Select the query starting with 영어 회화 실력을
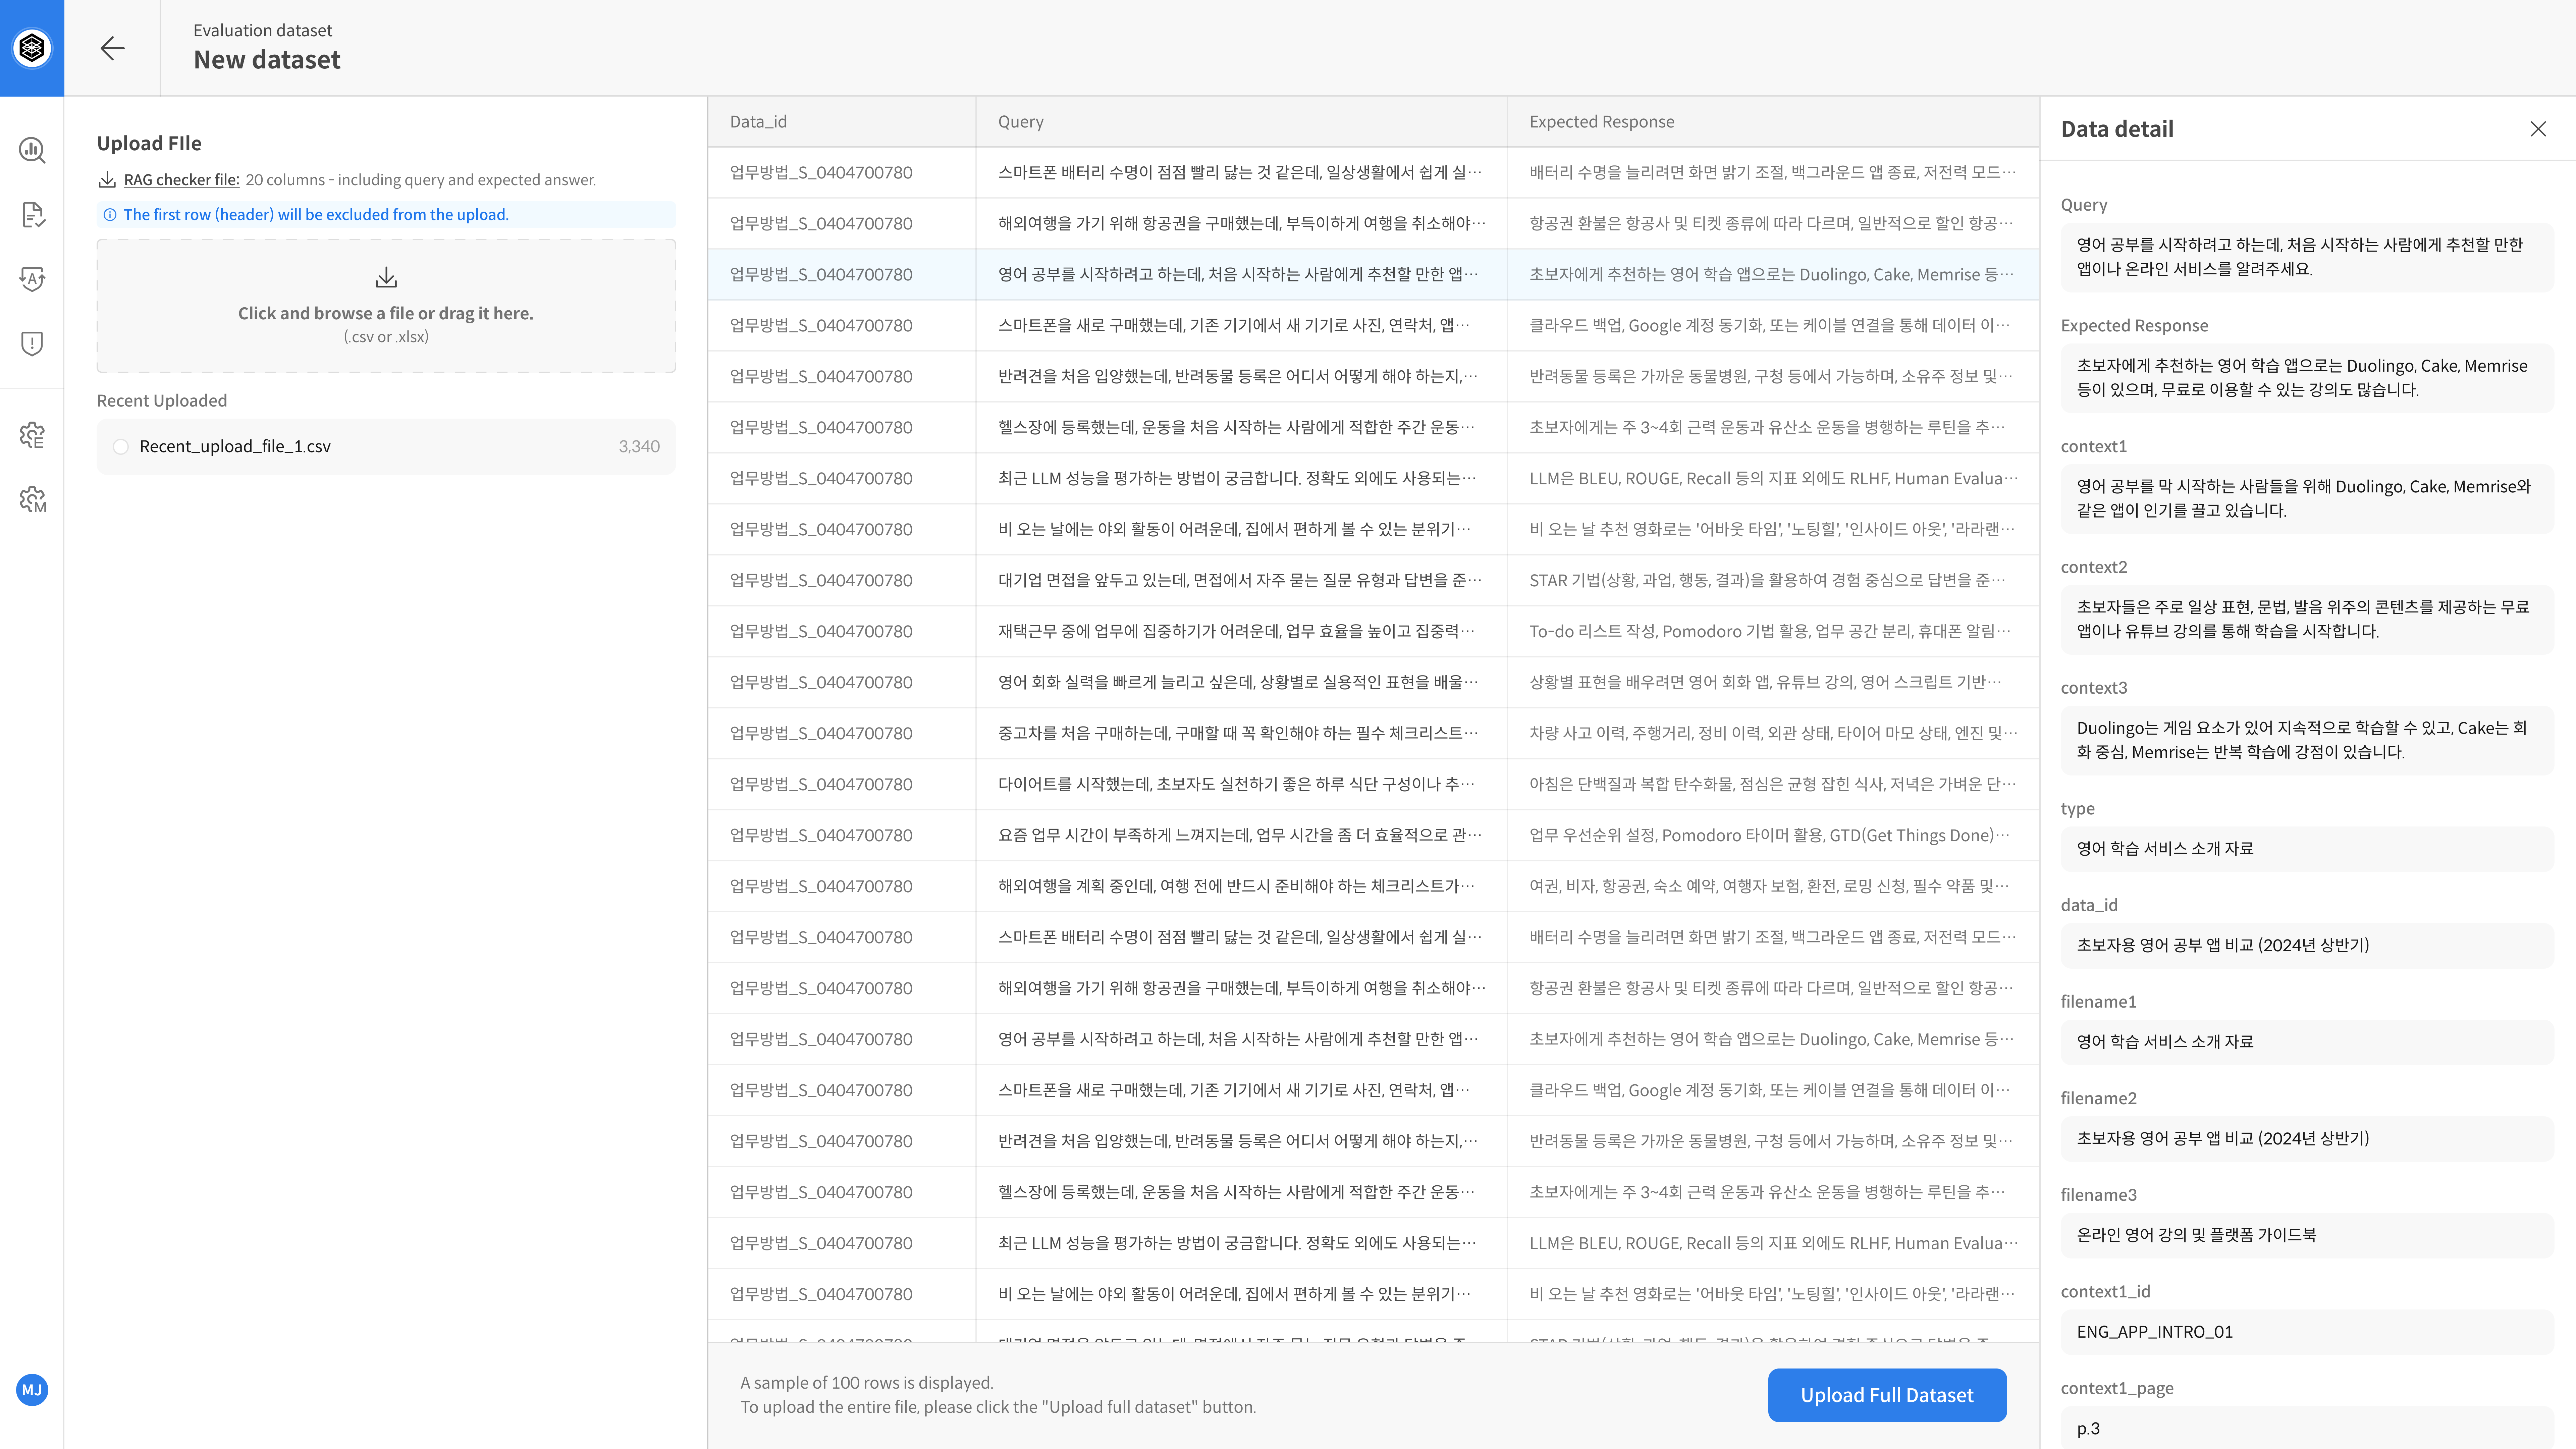This screenshot has height=1449, width=2576. [x=1238, y=682]
